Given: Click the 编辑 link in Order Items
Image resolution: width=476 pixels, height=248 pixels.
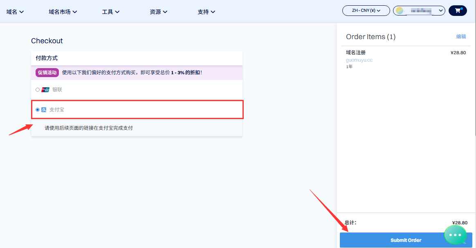Looking at the screenshot, I should point(461,37).
